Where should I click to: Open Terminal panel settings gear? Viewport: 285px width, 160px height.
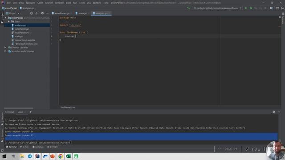[x=274, y=112]
